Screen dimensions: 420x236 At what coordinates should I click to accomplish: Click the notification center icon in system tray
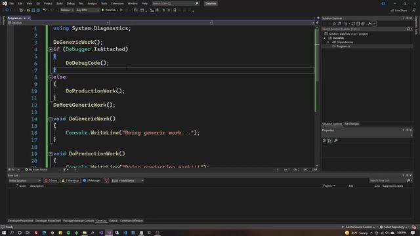point(413,233)
